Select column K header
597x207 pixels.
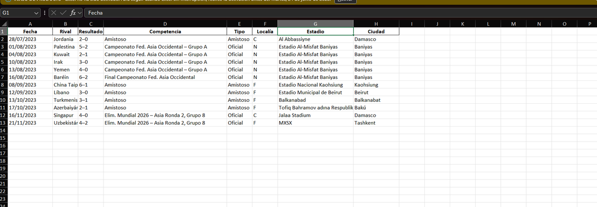pos(462,24)
